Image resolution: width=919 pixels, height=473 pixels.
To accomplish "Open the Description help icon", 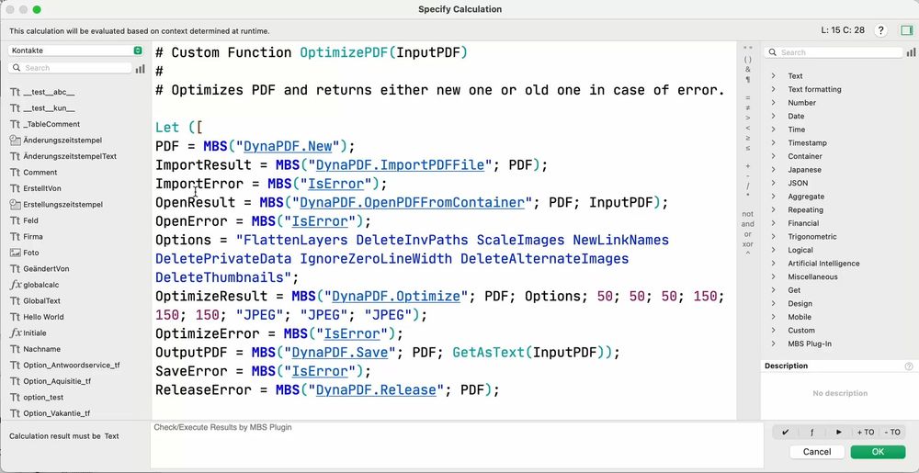I will click(x=909, y=366).
